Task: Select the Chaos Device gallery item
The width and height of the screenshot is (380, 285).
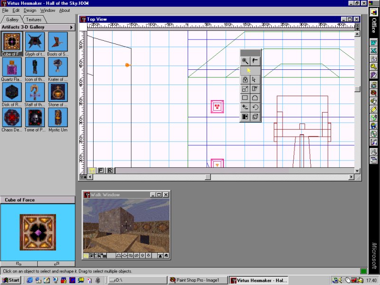Action: point(11,120)
